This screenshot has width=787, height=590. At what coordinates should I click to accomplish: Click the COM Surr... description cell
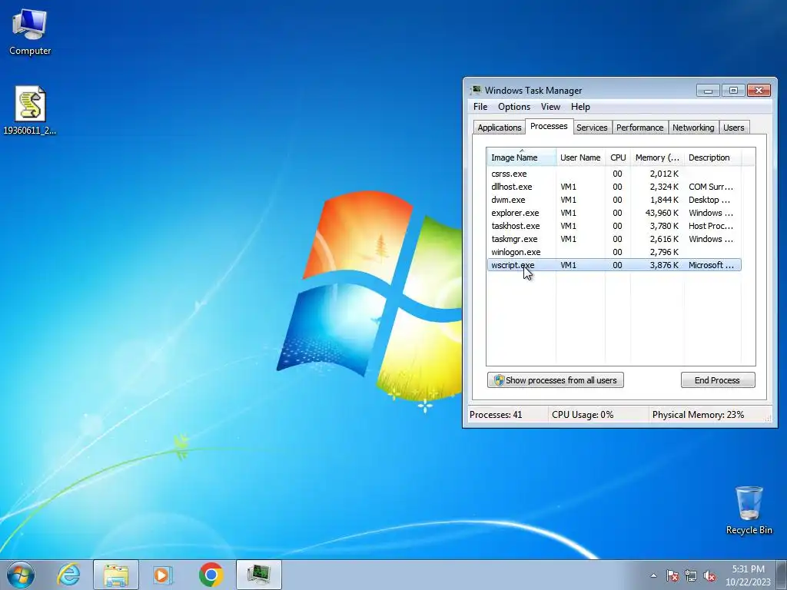pyautogui.click(x=711, y=187)
